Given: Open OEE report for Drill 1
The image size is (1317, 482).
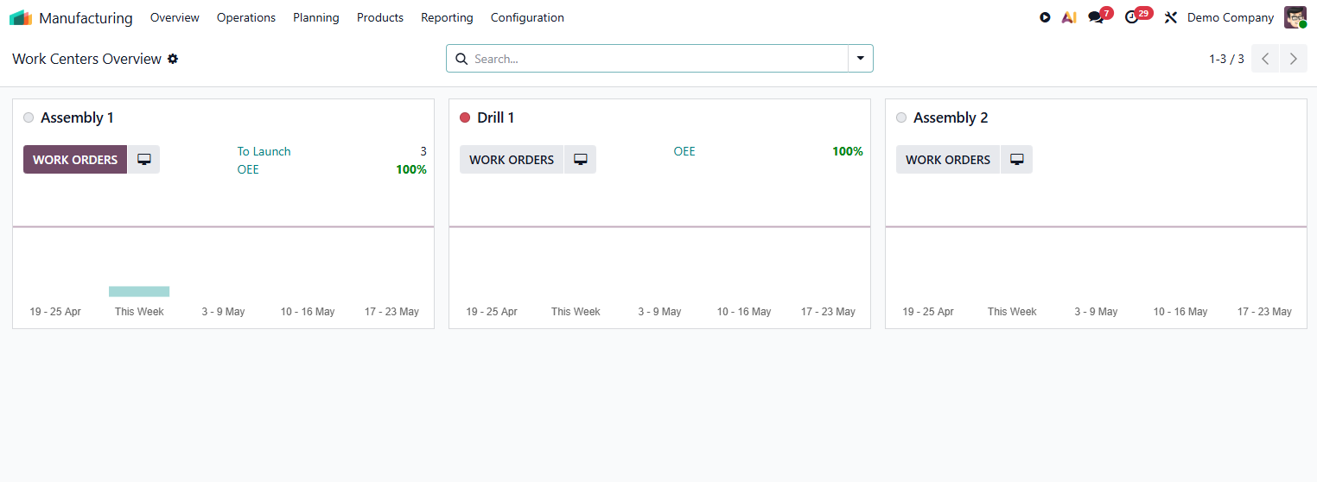Looking at the screenshot, I should point(684,151).
